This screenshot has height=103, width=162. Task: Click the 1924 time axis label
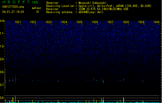[x=64, y=22]
